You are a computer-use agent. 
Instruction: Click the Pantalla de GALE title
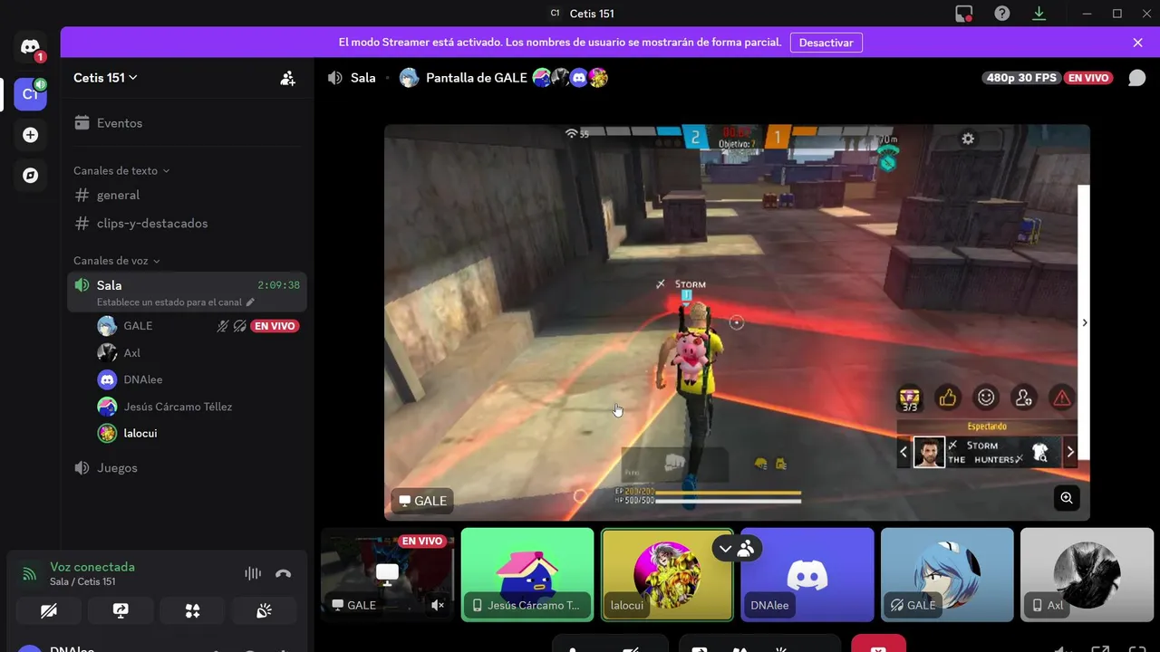pos(477,78)
